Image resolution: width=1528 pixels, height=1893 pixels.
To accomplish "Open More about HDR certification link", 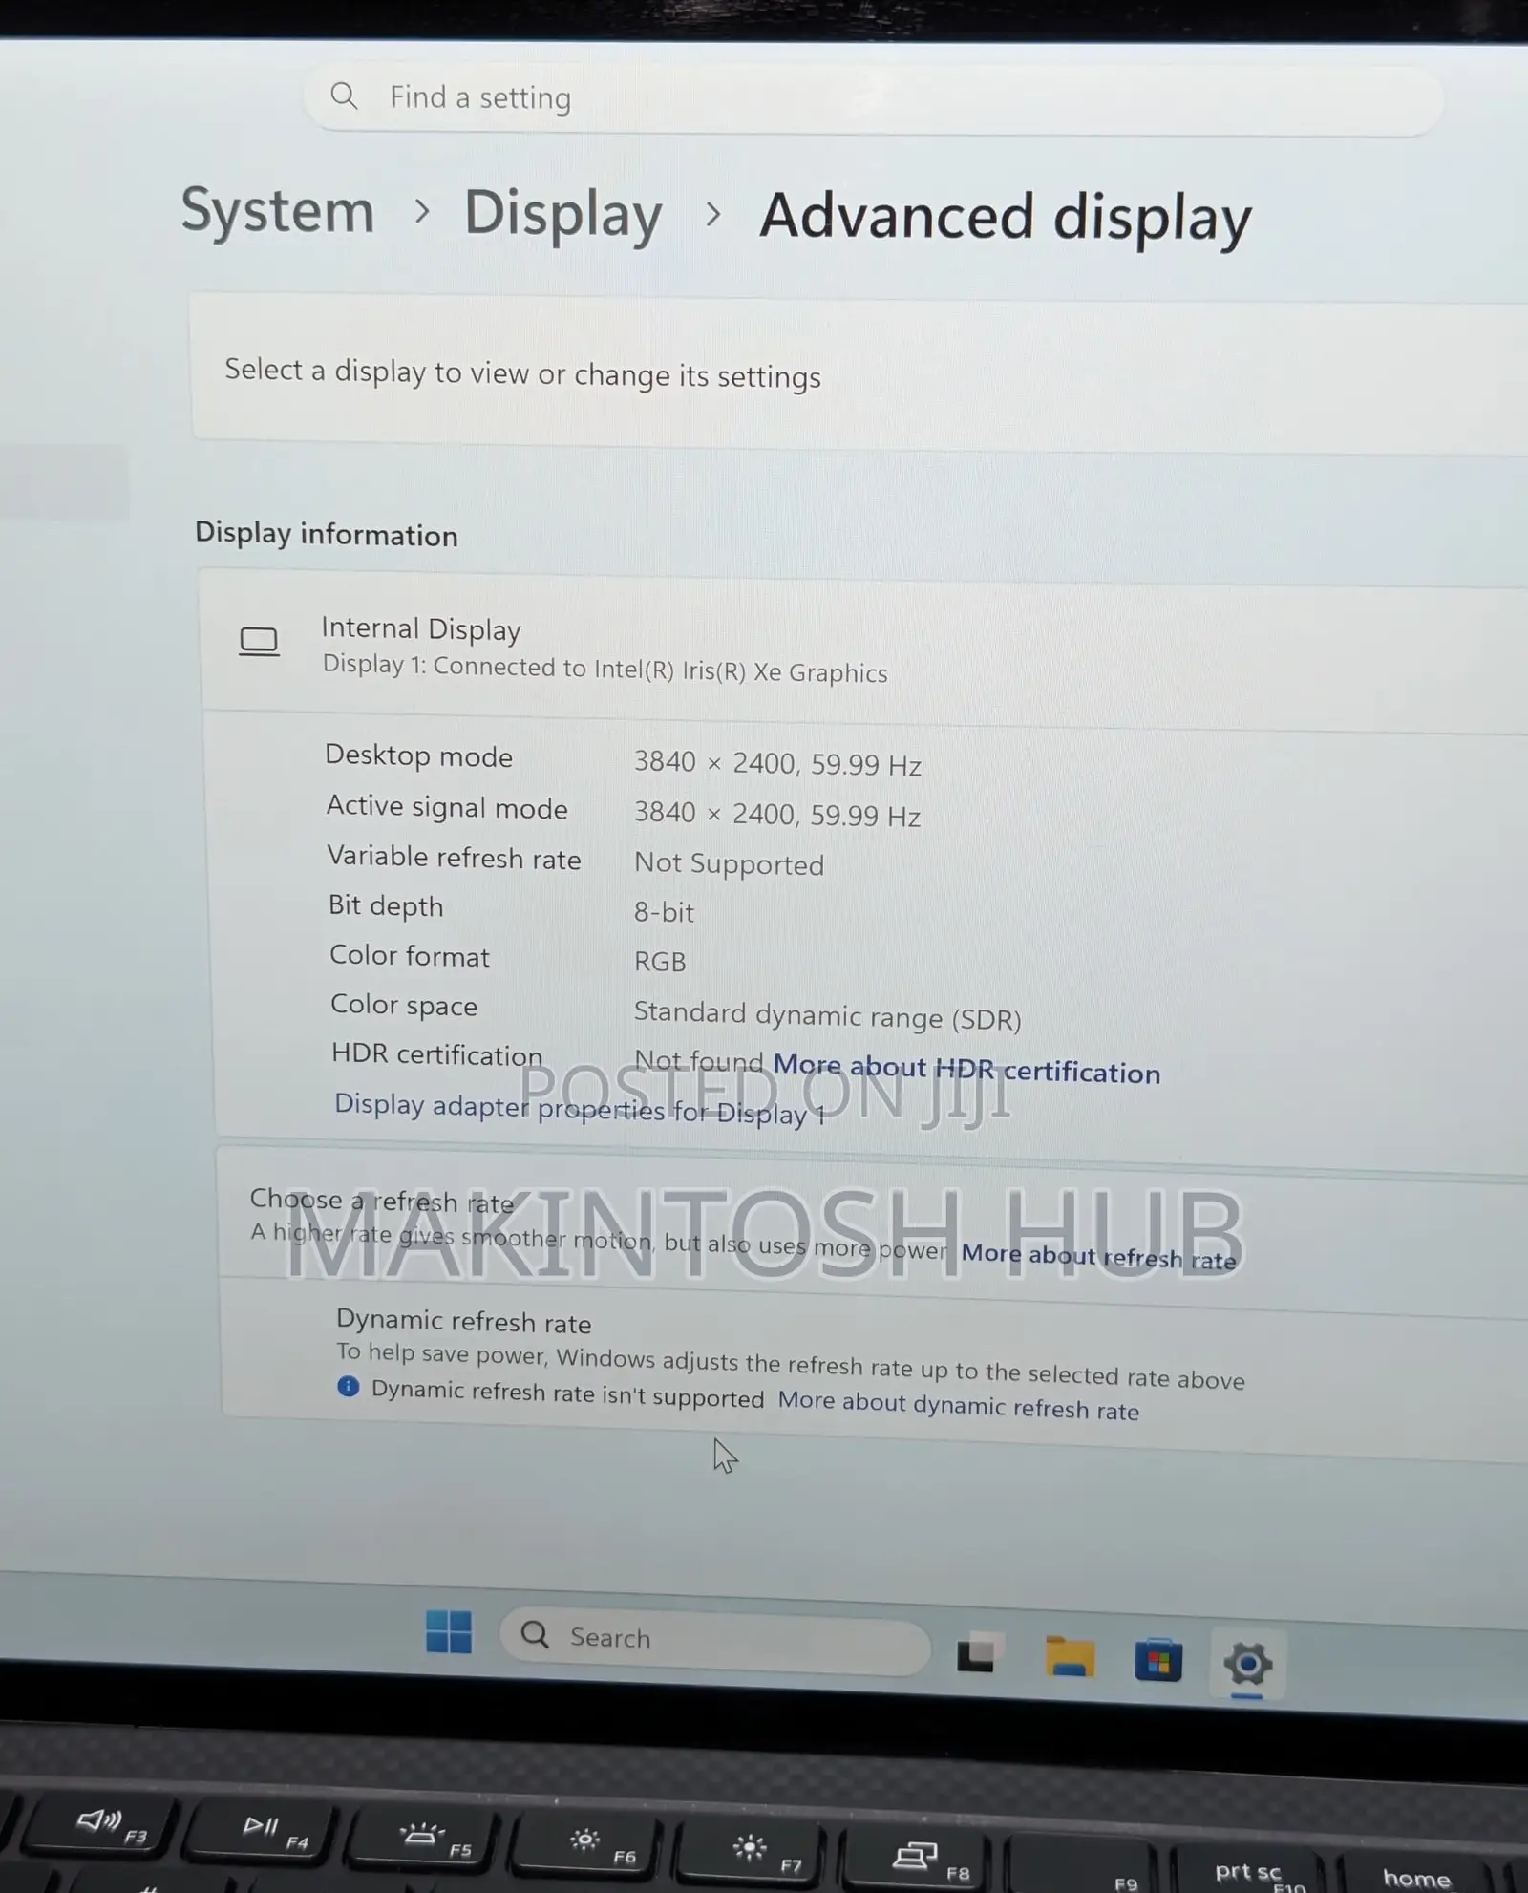I will tap(966, 1069).
